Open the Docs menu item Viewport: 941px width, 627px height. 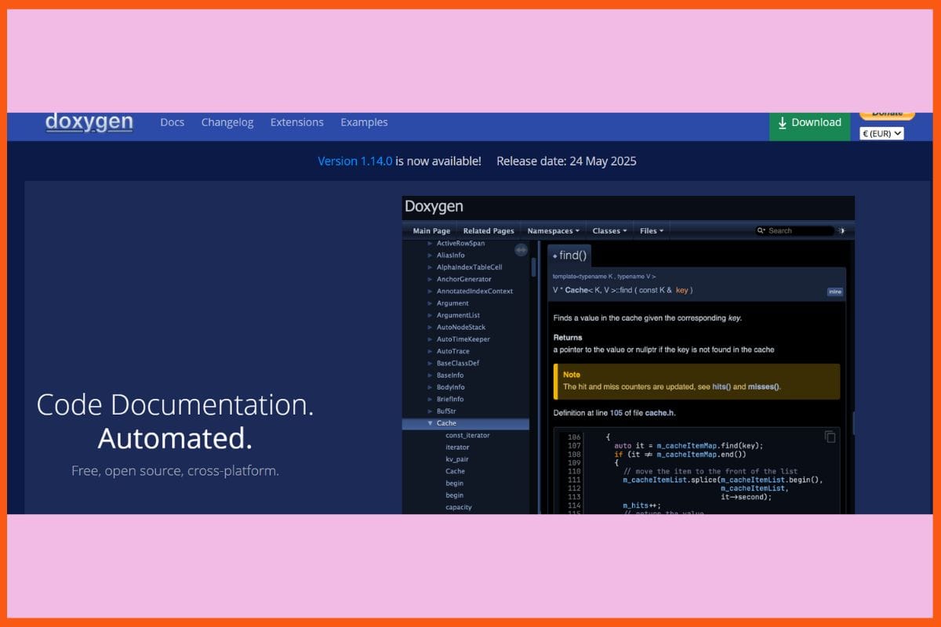tap(173, 122)
